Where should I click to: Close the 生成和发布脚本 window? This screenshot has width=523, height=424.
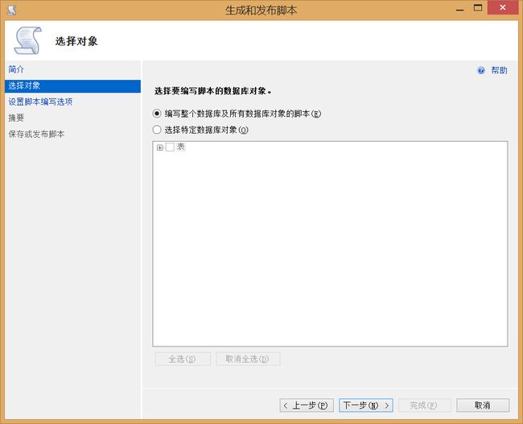coord(503,8)
